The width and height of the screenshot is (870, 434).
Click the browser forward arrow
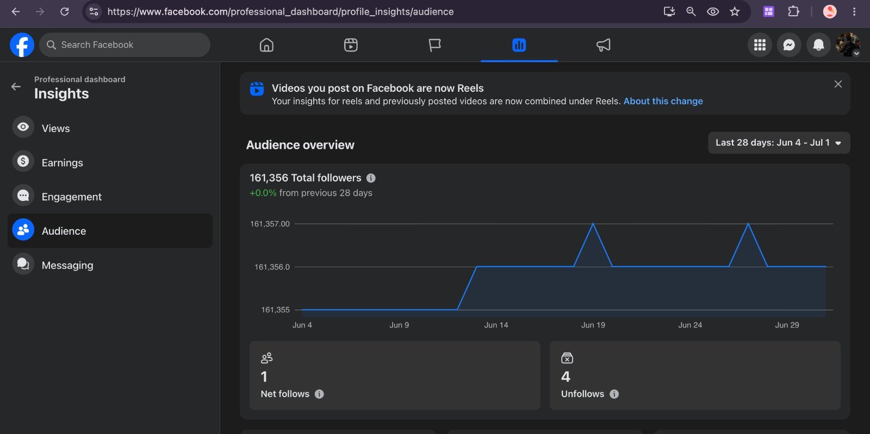(40, 11)
